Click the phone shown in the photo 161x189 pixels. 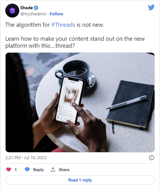(x=70, y=100)
